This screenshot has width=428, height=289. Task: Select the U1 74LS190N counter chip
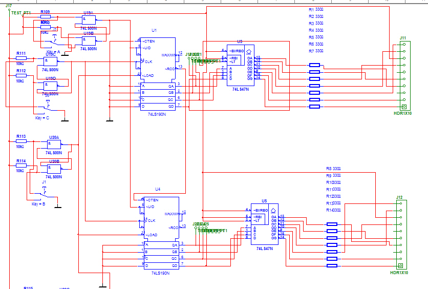point(158,72)
